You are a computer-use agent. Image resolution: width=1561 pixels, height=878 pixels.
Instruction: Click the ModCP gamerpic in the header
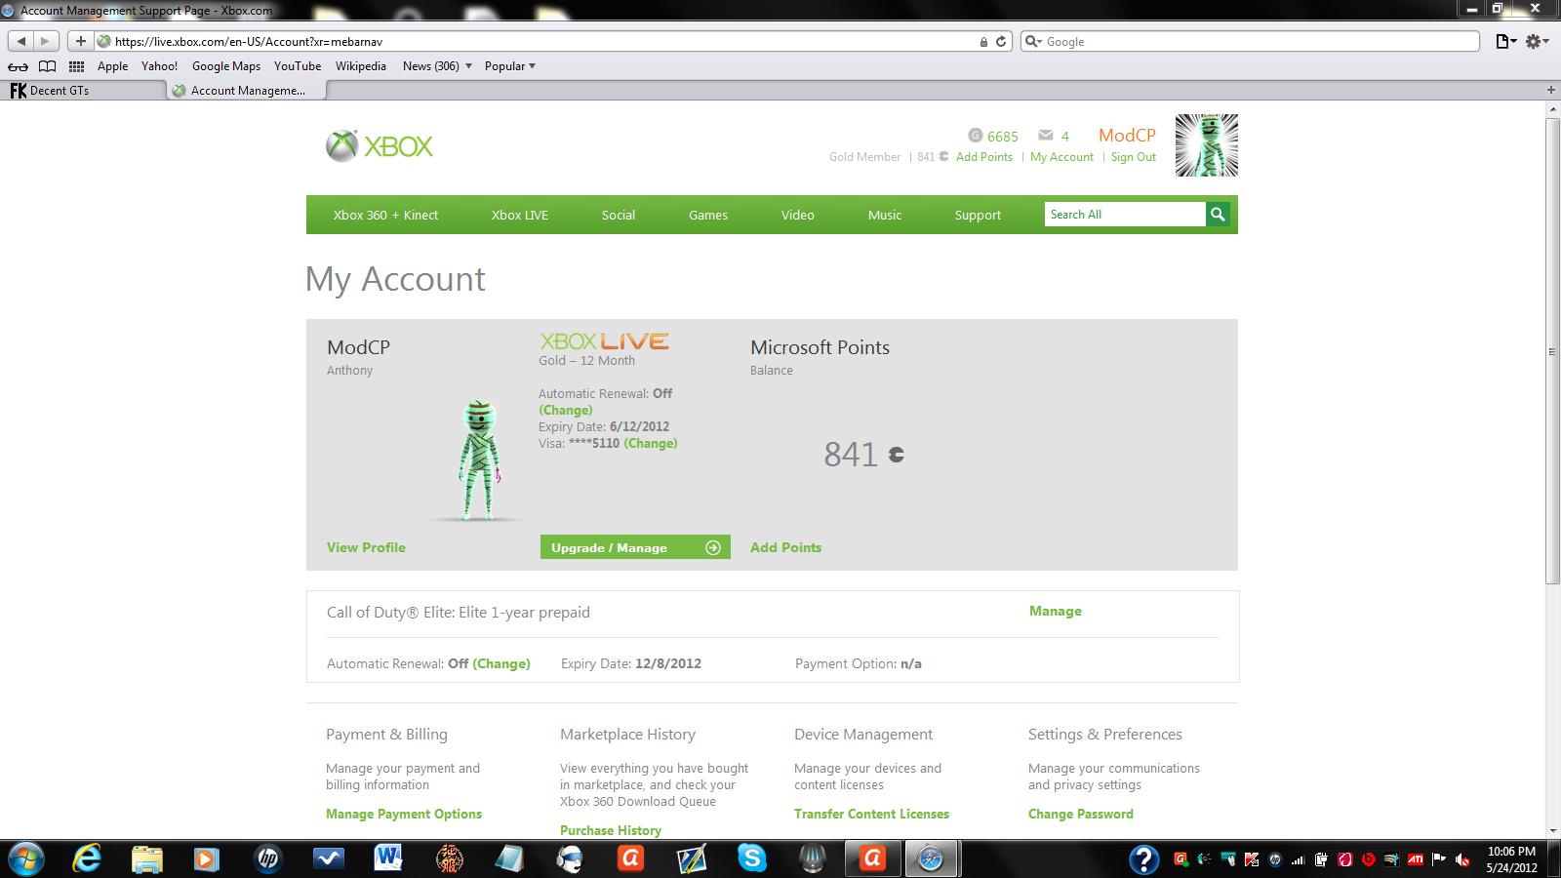click(x=1206, y=145)
